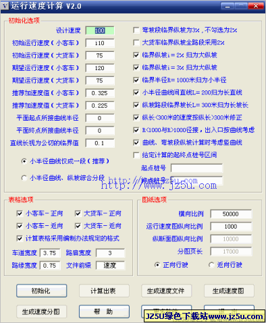Click 期望运行速度(小客车) field showing 120
266x323 pixels.
click(100, 68)
